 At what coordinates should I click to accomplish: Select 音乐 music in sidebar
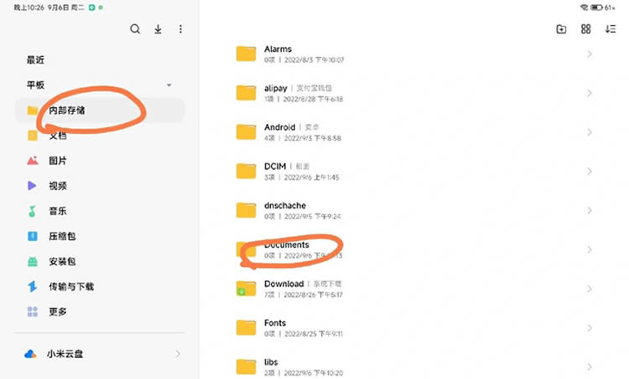pyautogui.click(x=57, y=211)
